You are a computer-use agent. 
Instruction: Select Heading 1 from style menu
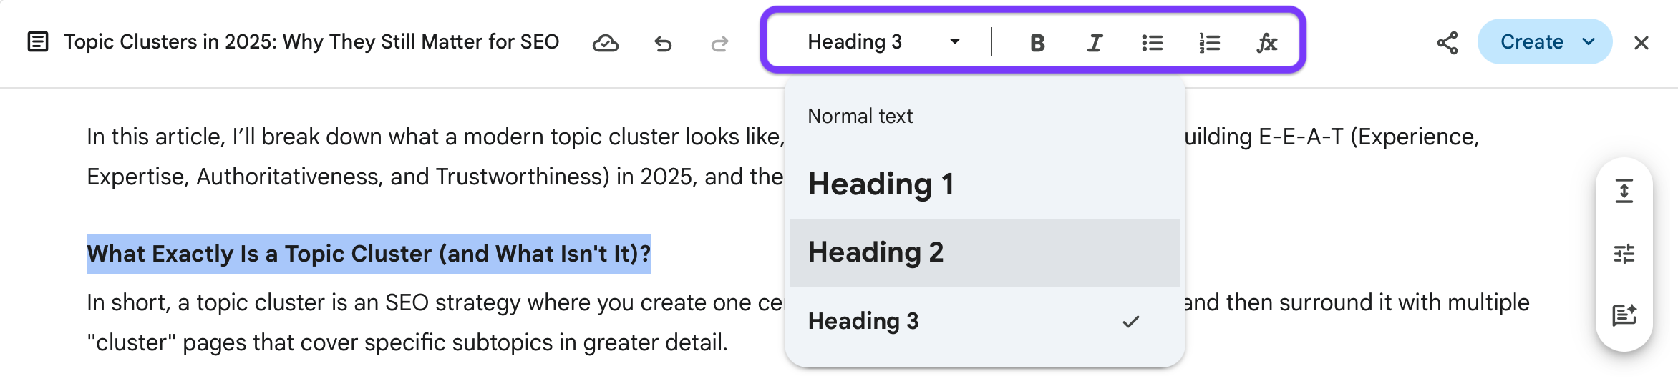(x=881, y=184)
